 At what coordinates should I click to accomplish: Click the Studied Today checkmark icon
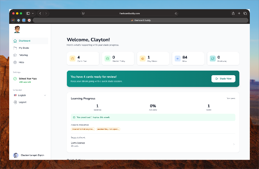click(107, 59)
